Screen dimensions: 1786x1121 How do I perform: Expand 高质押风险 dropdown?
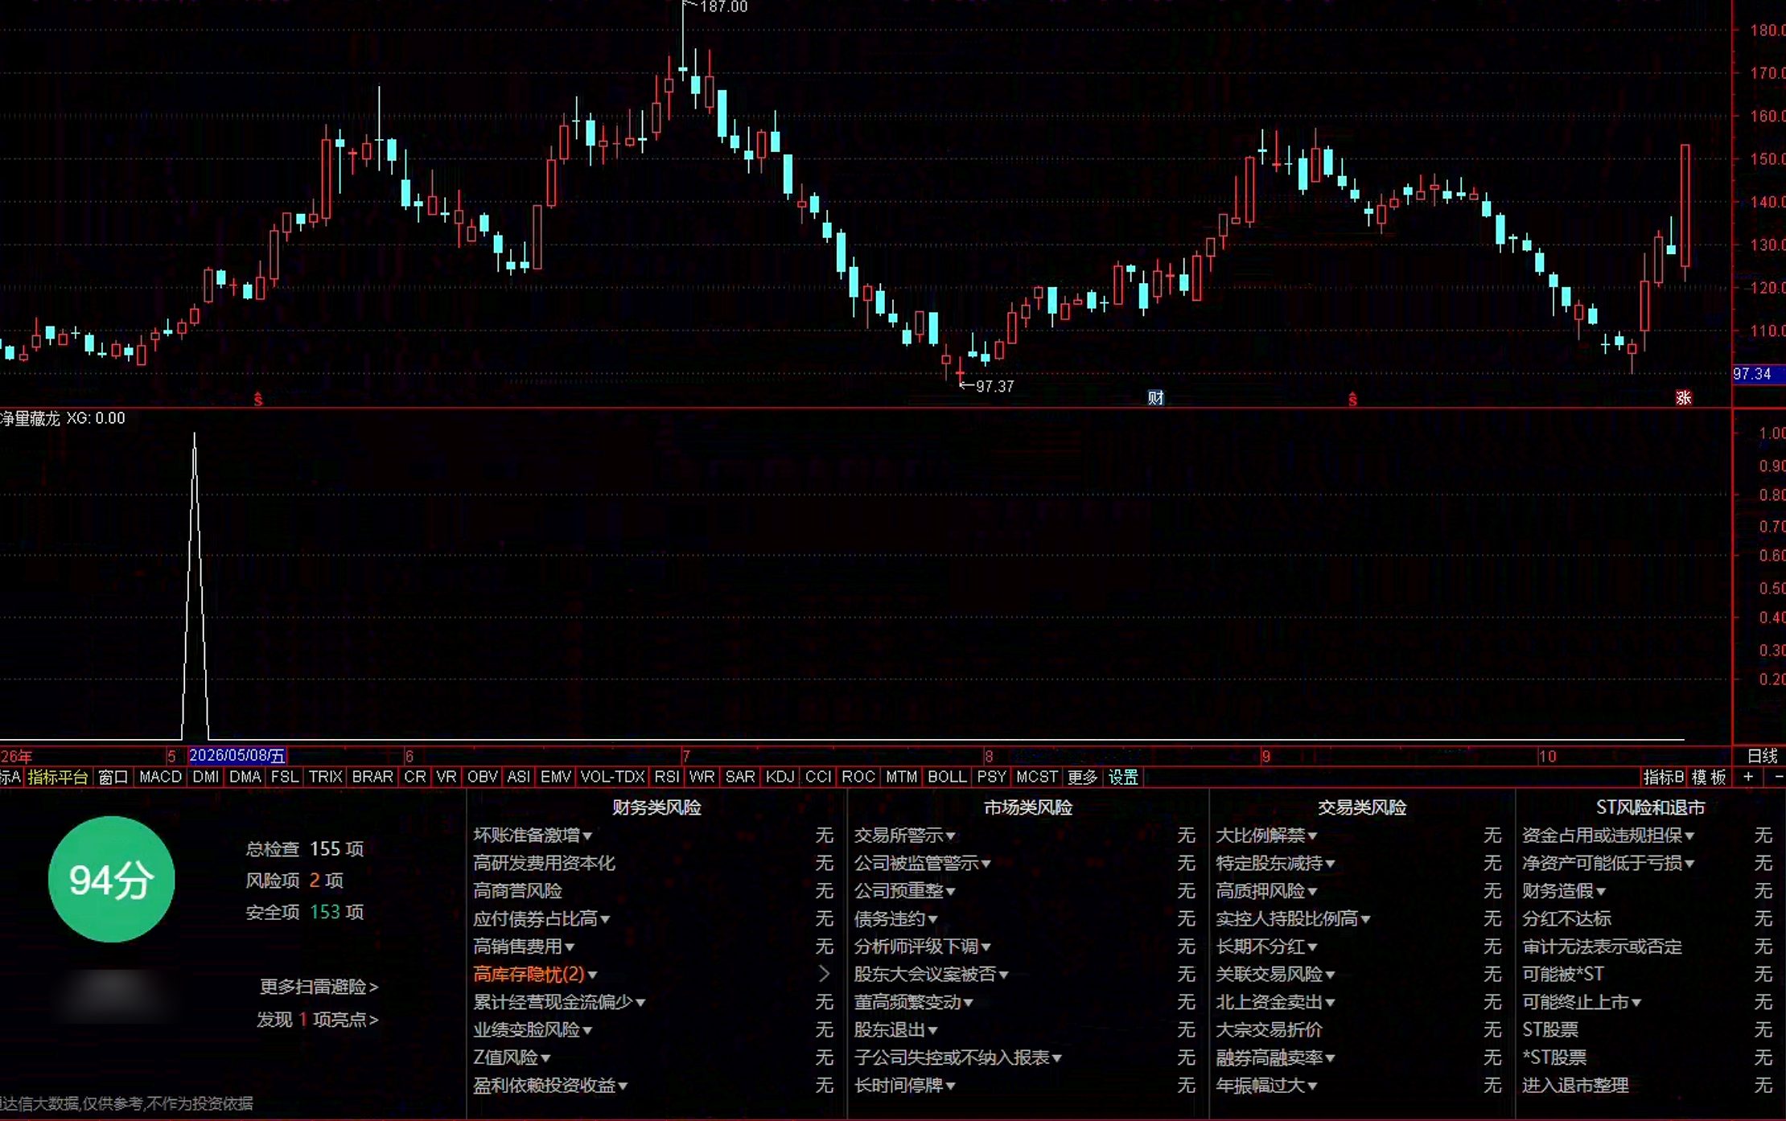(x=1267, y=891)
